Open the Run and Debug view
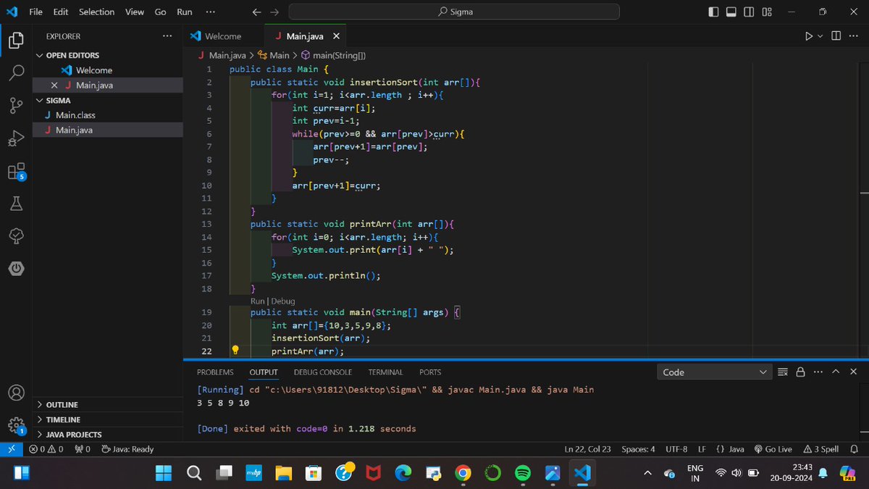The height and width of the screenshot is (489, 869). [x=16, y=138]
